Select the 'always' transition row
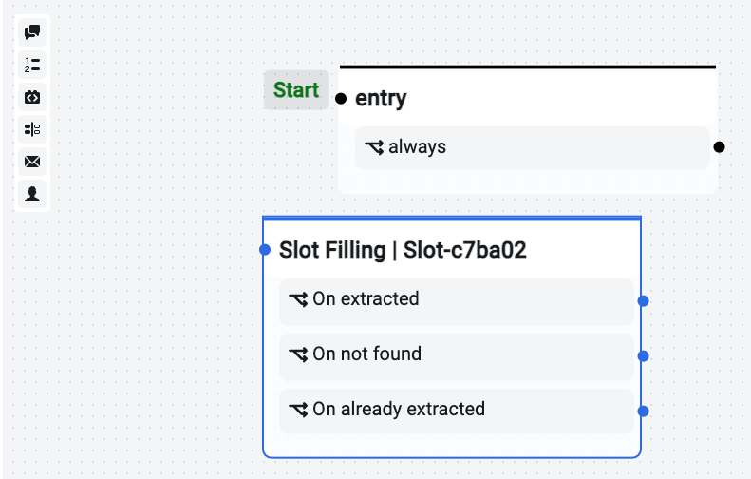Viewport: 751px width, 479px height. click(532, 147)
